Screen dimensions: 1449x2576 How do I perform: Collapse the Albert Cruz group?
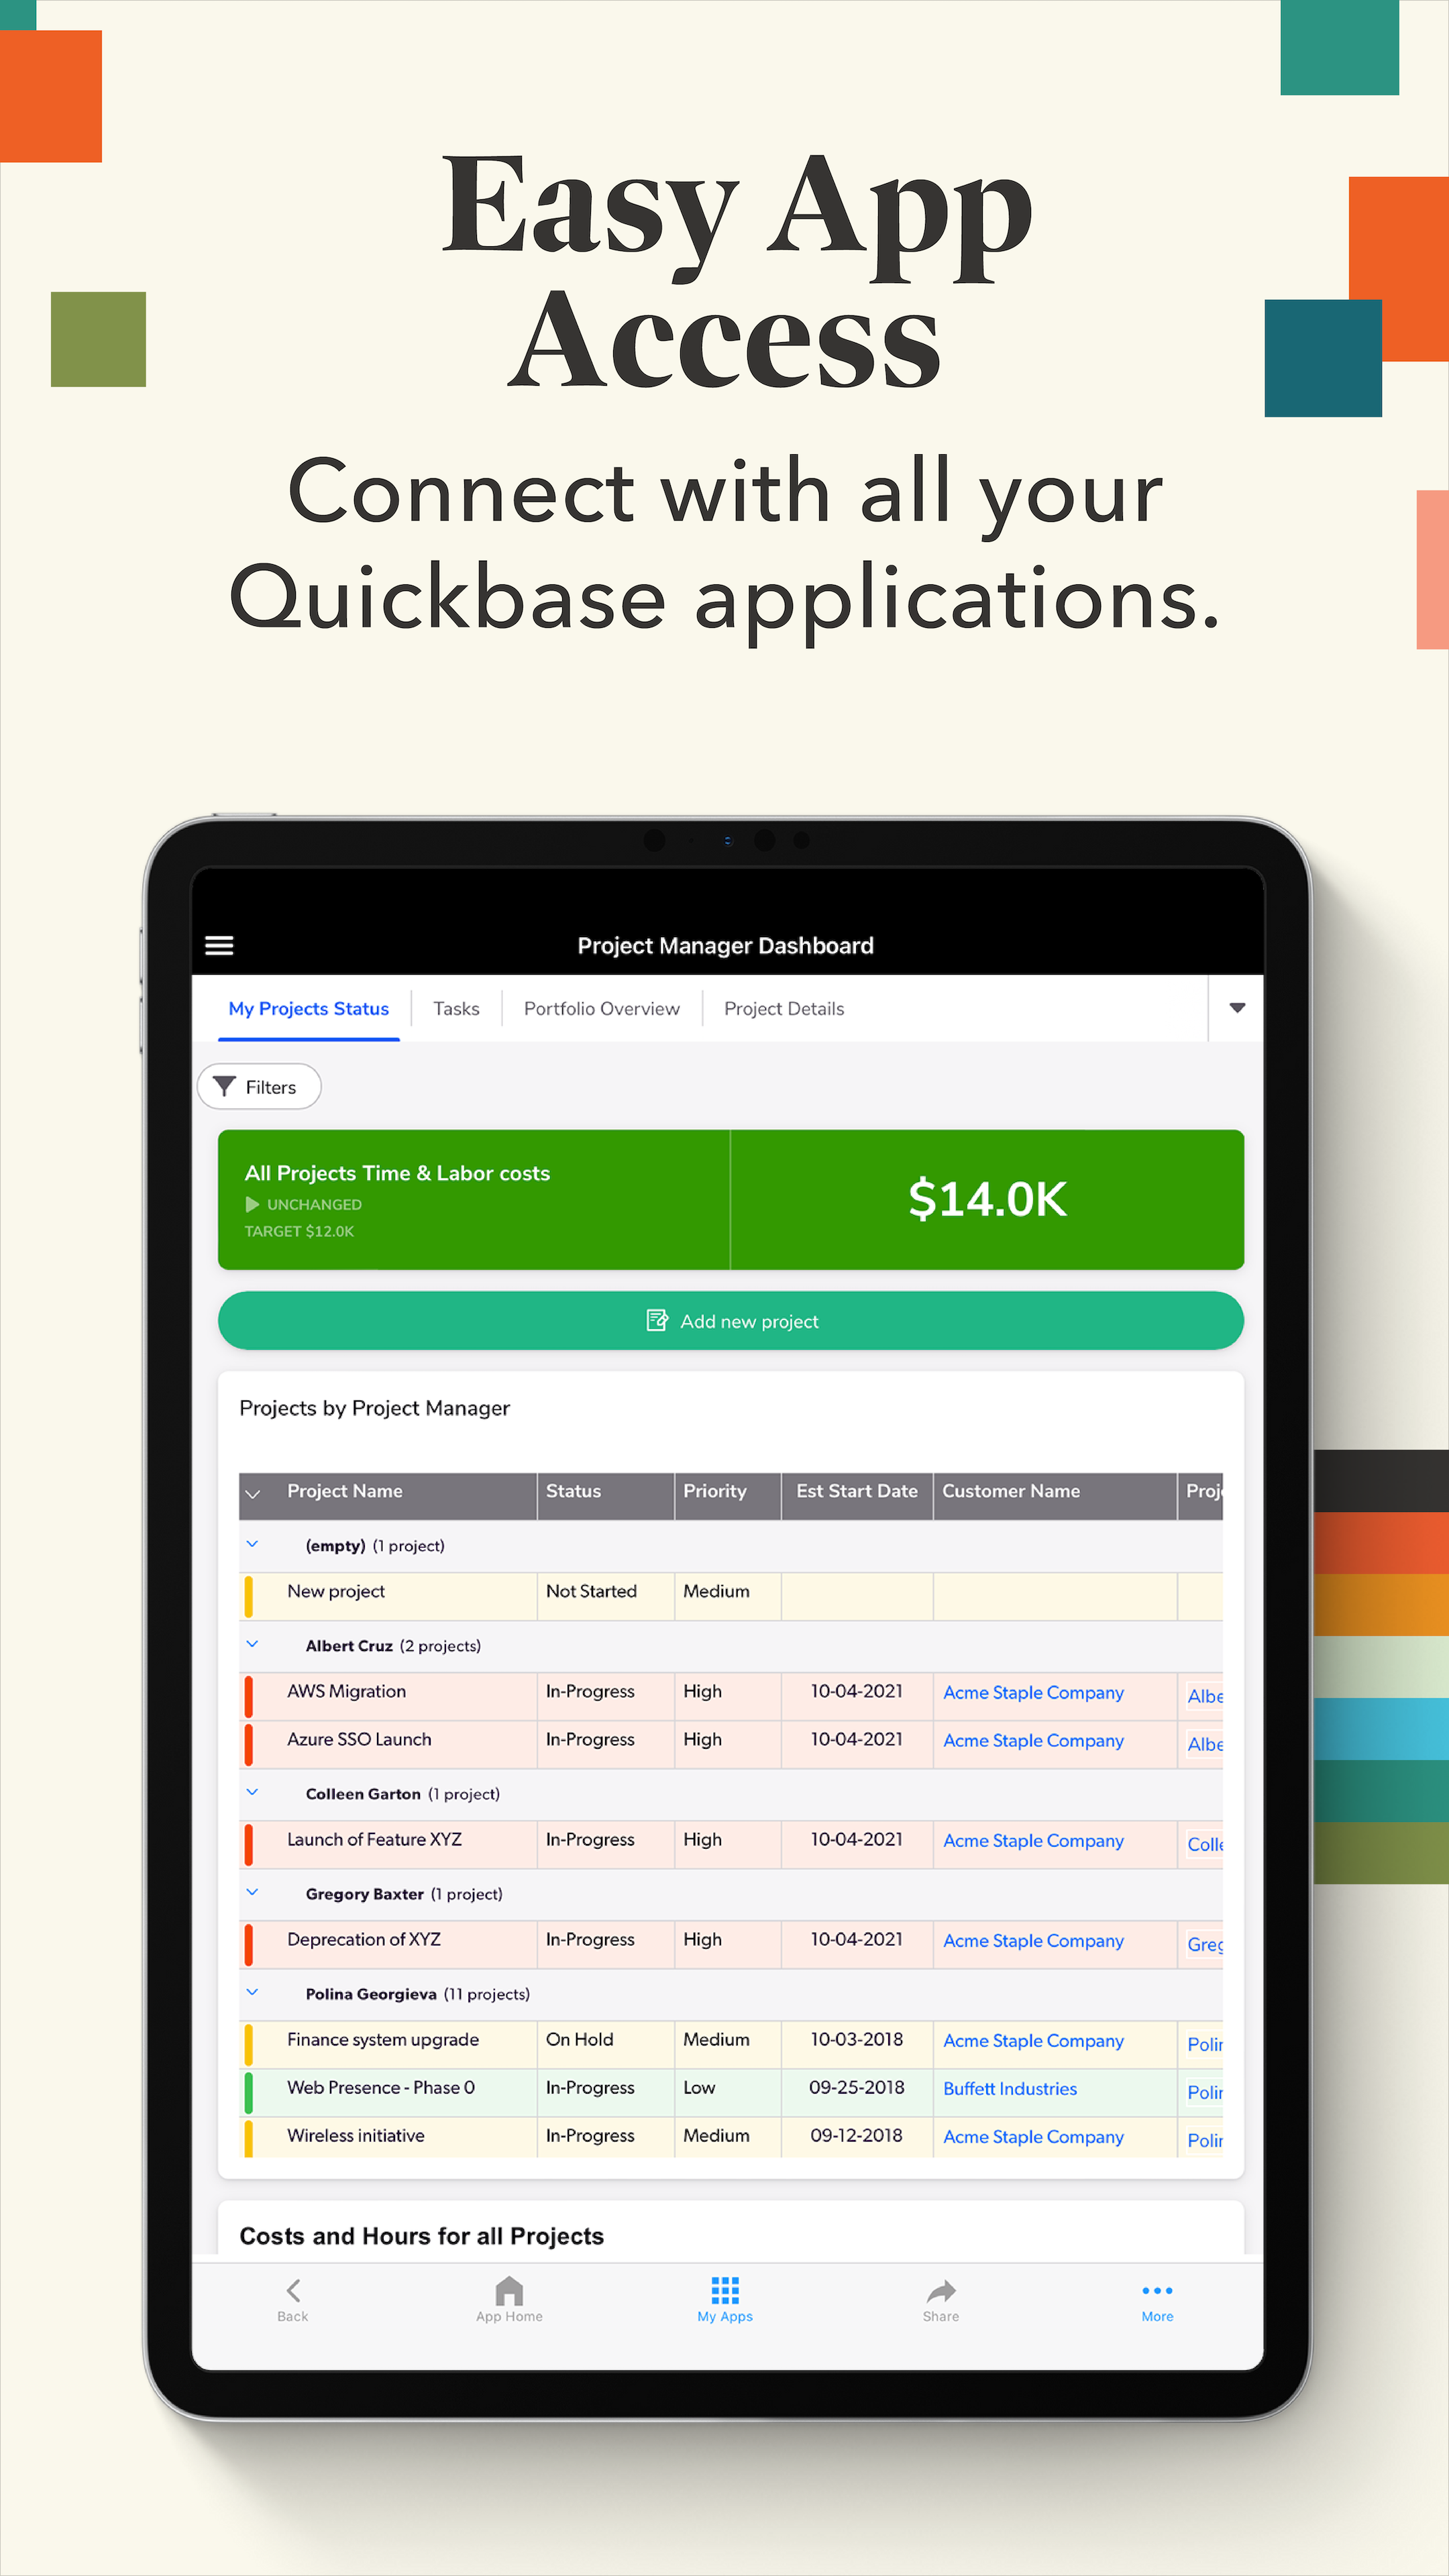pos(252,1644)
